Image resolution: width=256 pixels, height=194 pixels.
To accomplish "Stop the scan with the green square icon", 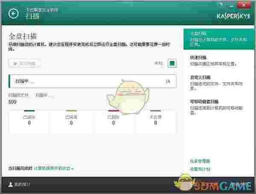I will point(172,63).
